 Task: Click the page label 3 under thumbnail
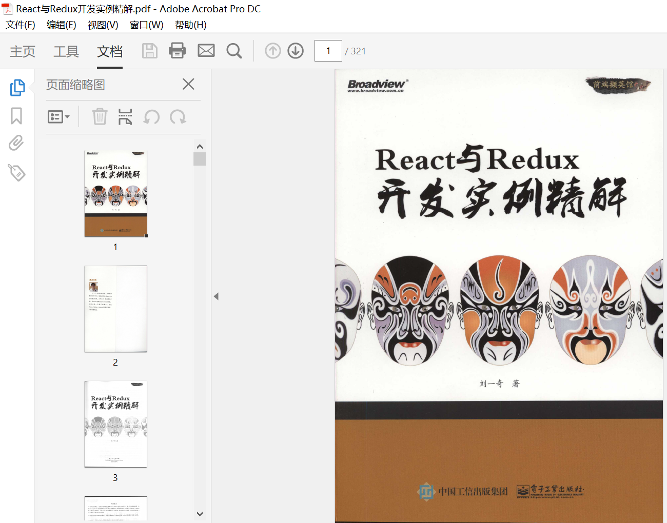point(115,478)
